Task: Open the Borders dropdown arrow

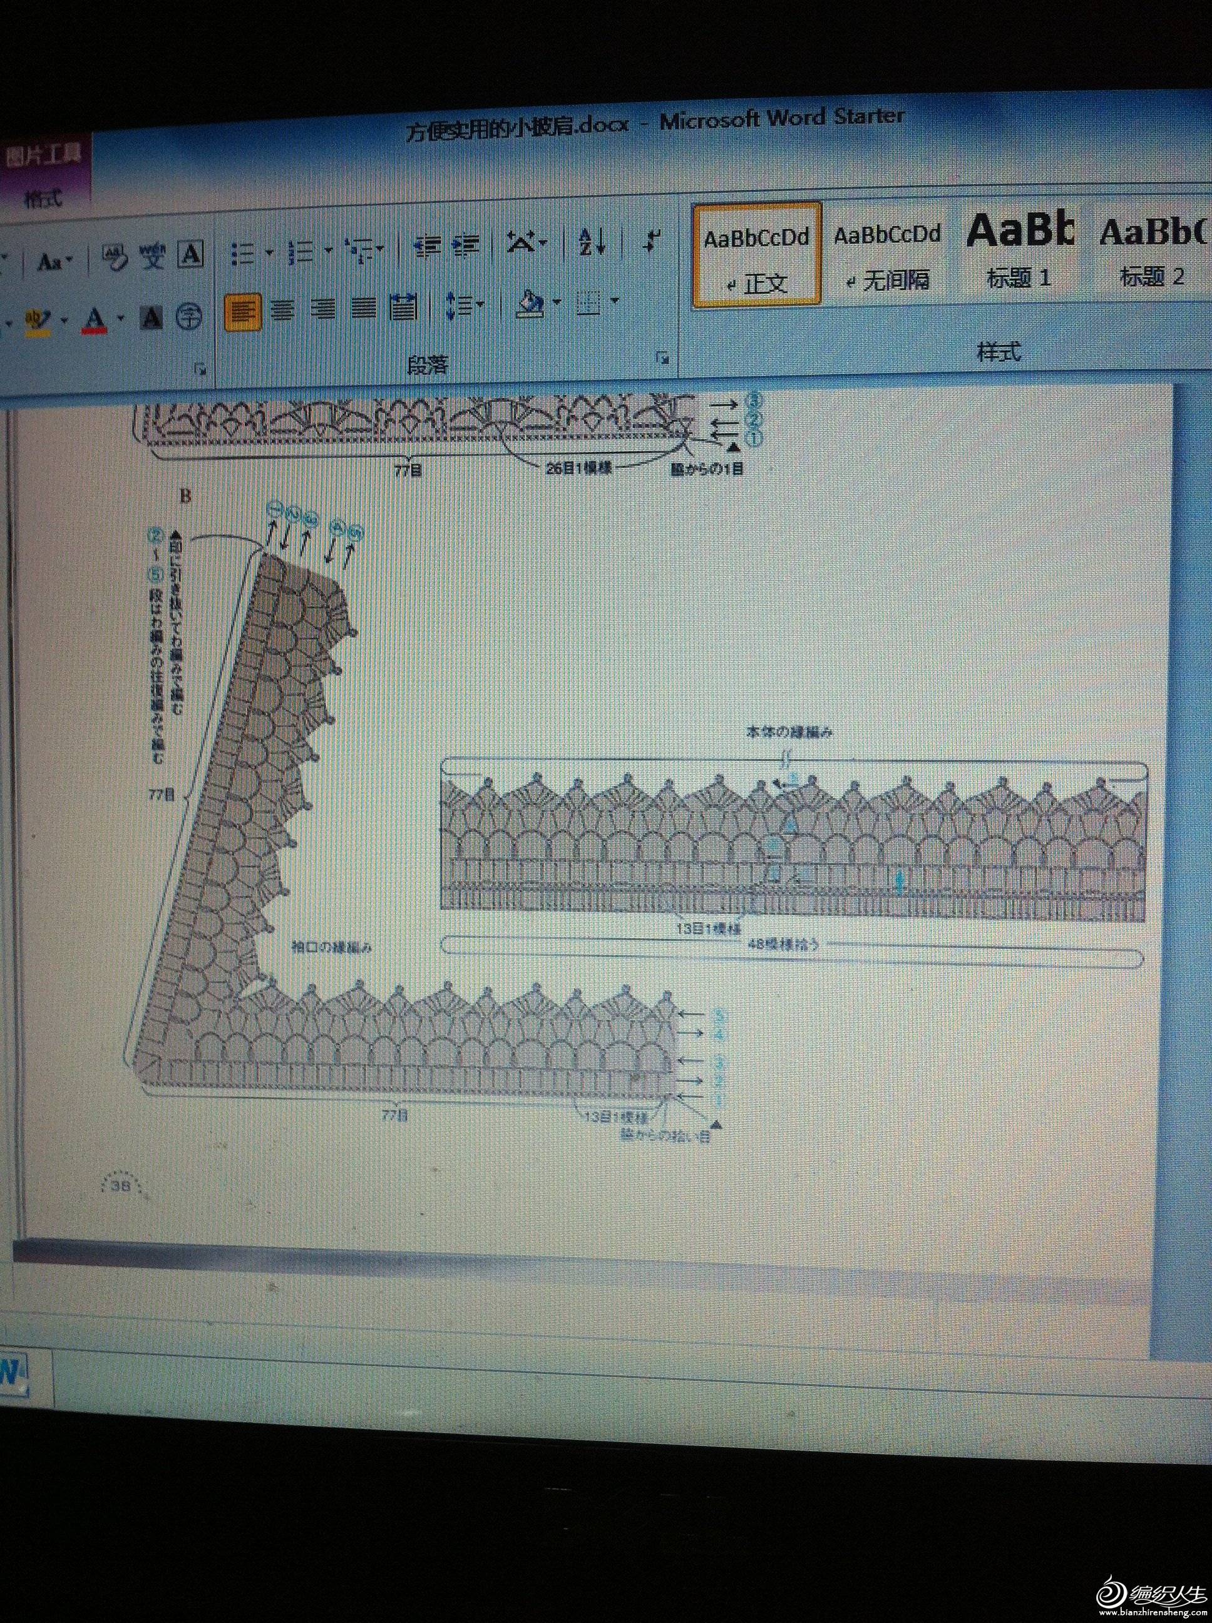Action: 615,299
